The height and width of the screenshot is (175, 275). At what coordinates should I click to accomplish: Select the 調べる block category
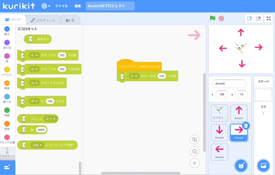pyautogui.click(x=7, y=99)
